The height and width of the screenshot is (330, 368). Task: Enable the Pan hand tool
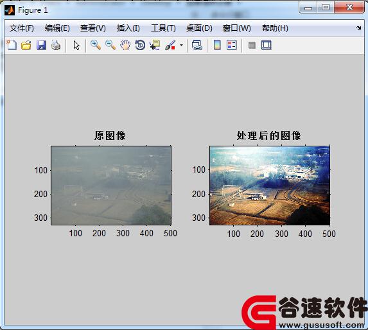(x=125, y=45)
